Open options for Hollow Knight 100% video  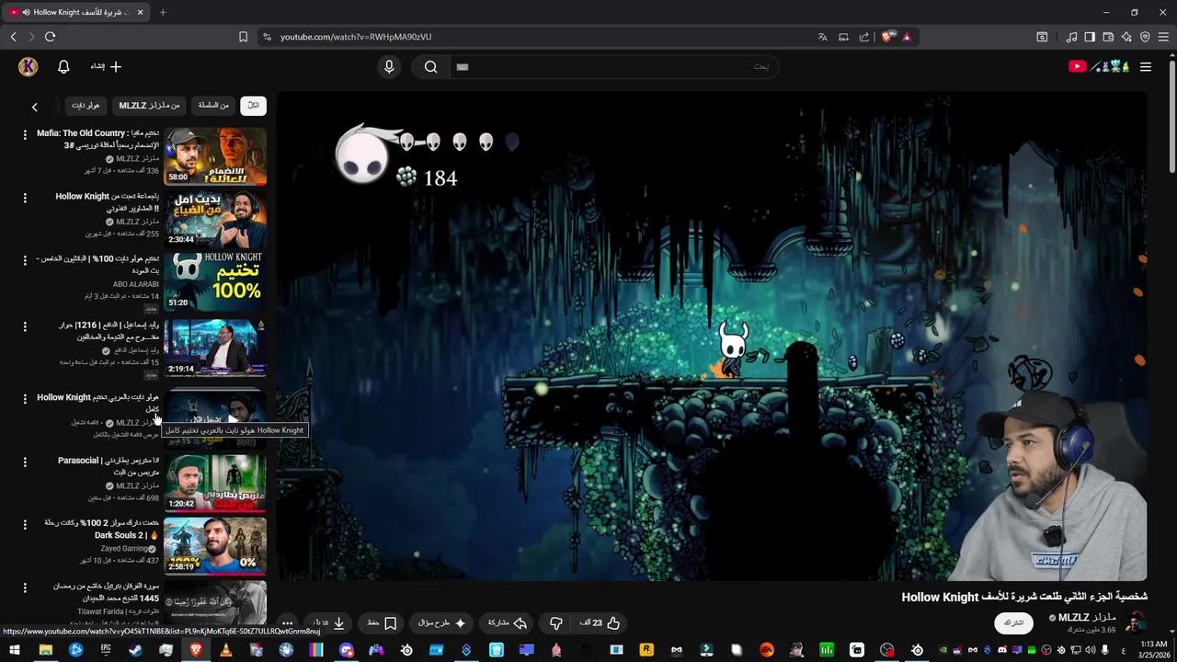pyautogui.click(x=25, y=260)
